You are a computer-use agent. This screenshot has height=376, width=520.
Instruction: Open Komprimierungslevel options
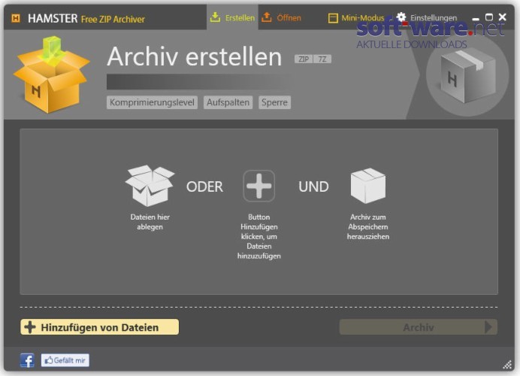pyautogui.click(x=152, y=102)
